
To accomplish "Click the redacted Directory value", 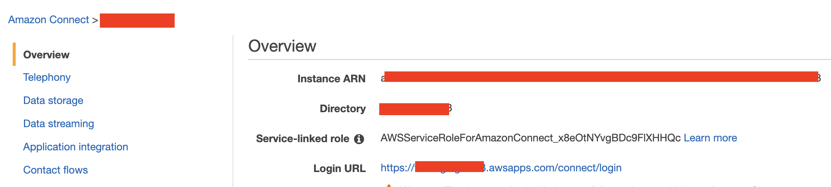I will coord(415,109).
